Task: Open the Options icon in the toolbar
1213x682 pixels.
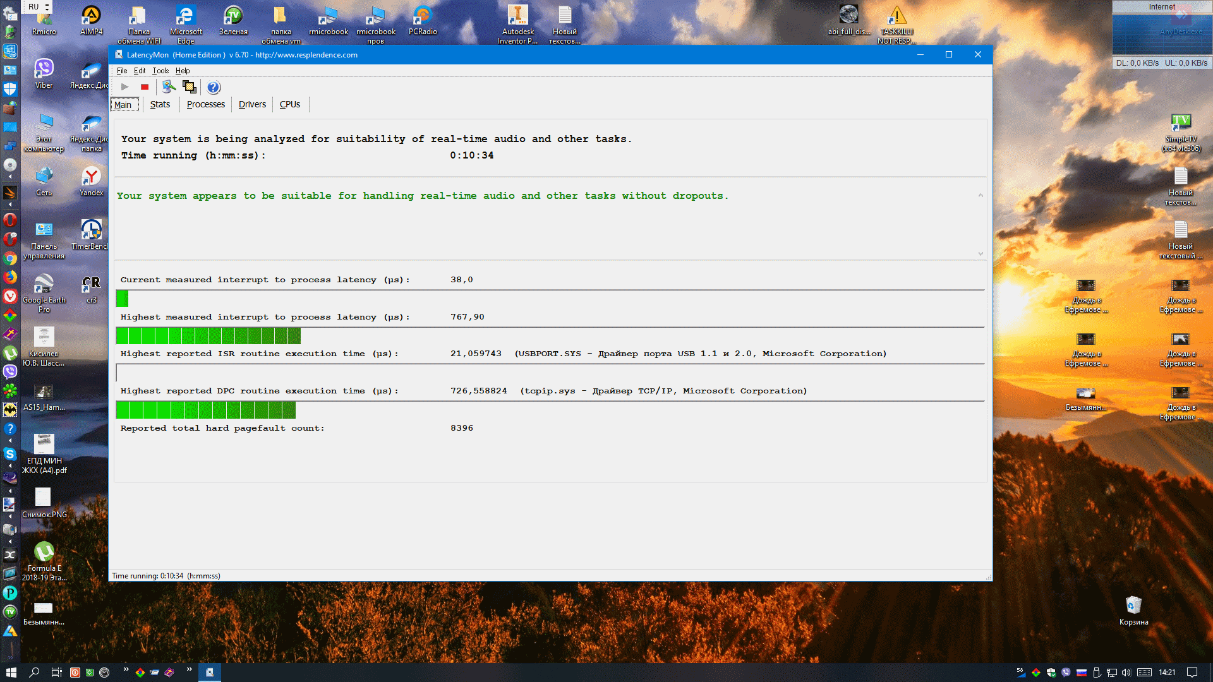Action: click(169, 87)
